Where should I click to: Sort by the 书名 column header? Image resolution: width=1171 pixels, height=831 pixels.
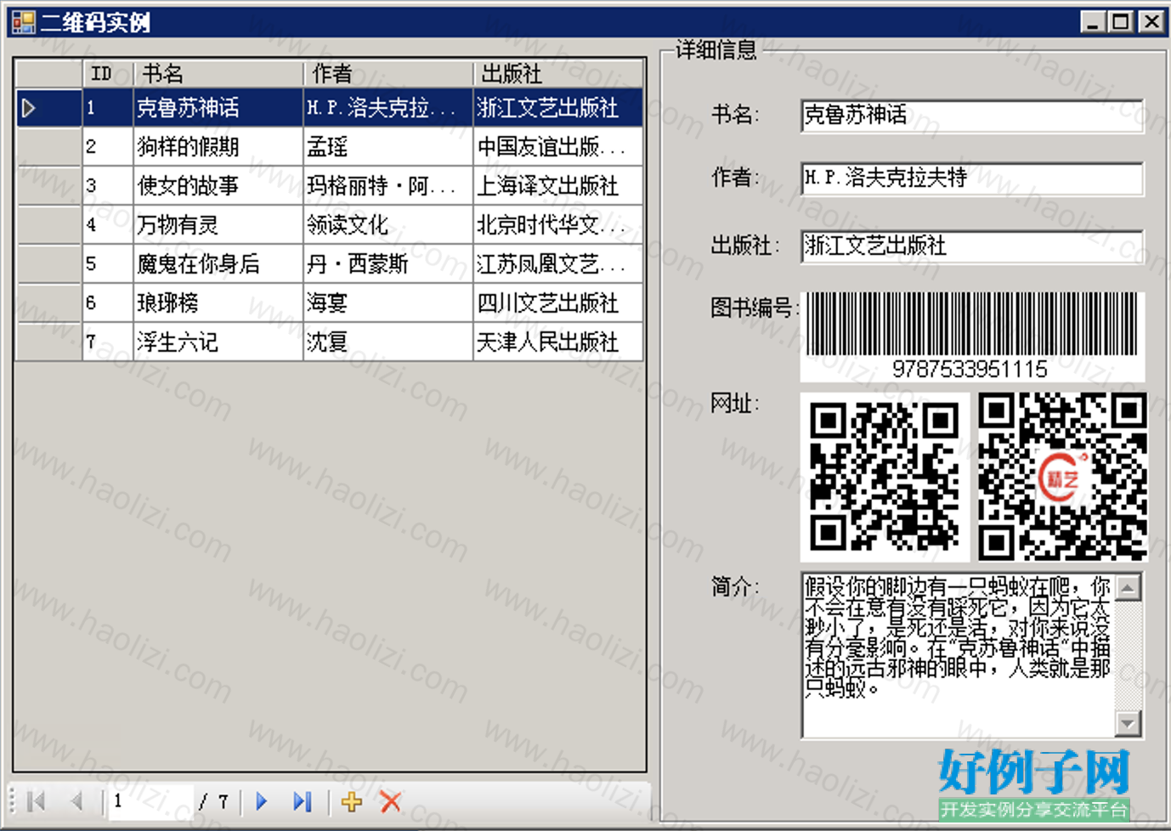(x=218, y=74)
